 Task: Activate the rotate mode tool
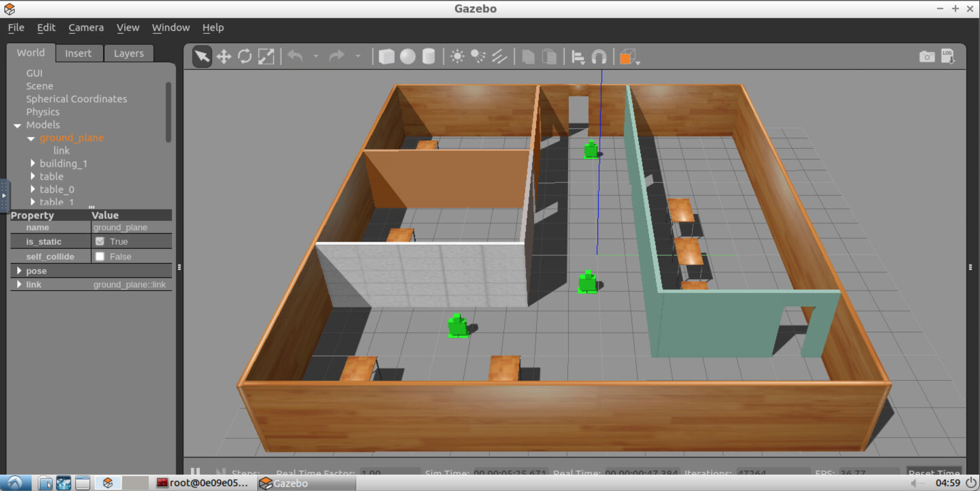click(x=245, y=57)
